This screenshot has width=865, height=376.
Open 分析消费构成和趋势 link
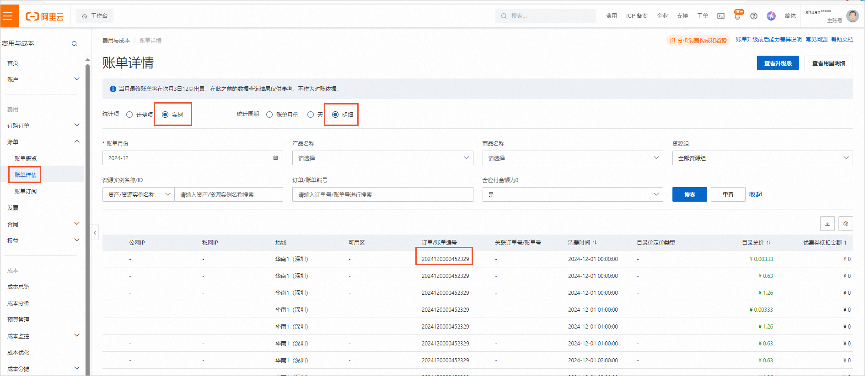(698, 40)
